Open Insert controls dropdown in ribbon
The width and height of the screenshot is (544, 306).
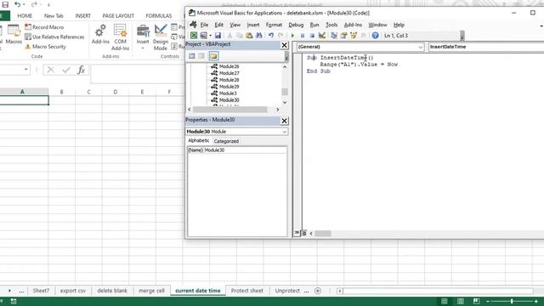pos(143,37)
